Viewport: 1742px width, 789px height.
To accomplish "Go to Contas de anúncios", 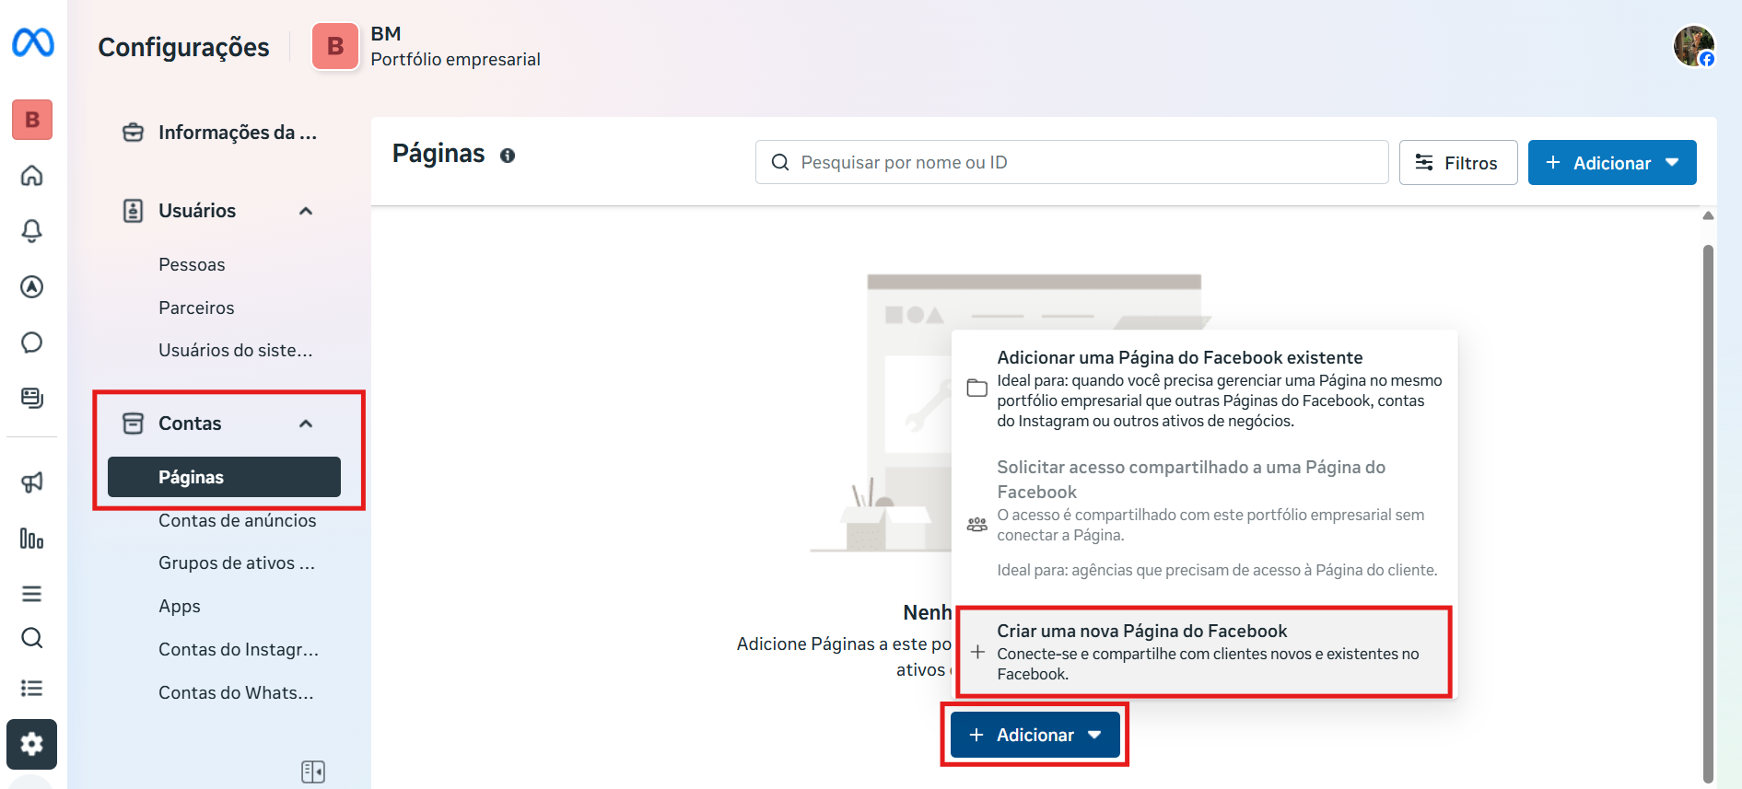I will [x=238, y=520].
